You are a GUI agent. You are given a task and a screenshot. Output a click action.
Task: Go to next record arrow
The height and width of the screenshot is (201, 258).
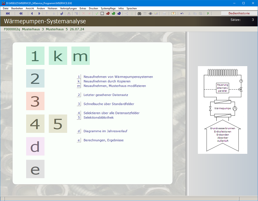(39, 13)
